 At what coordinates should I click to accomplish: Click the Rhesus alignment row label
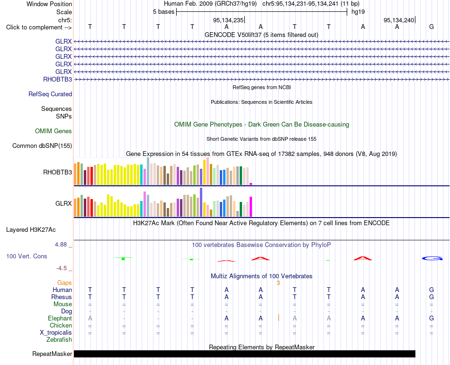coord(62,297)
